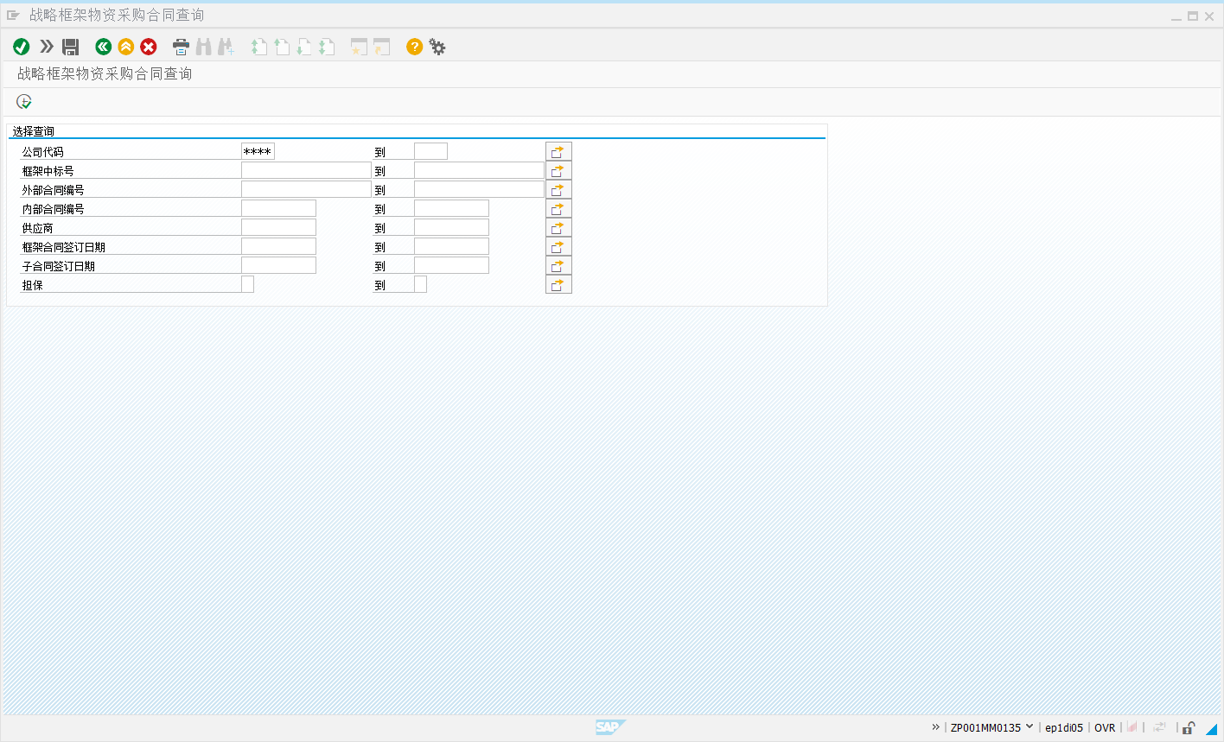Click the 框架中标号 from-value input field
This screenshot has height=742, width=1224.
[306, 171]
